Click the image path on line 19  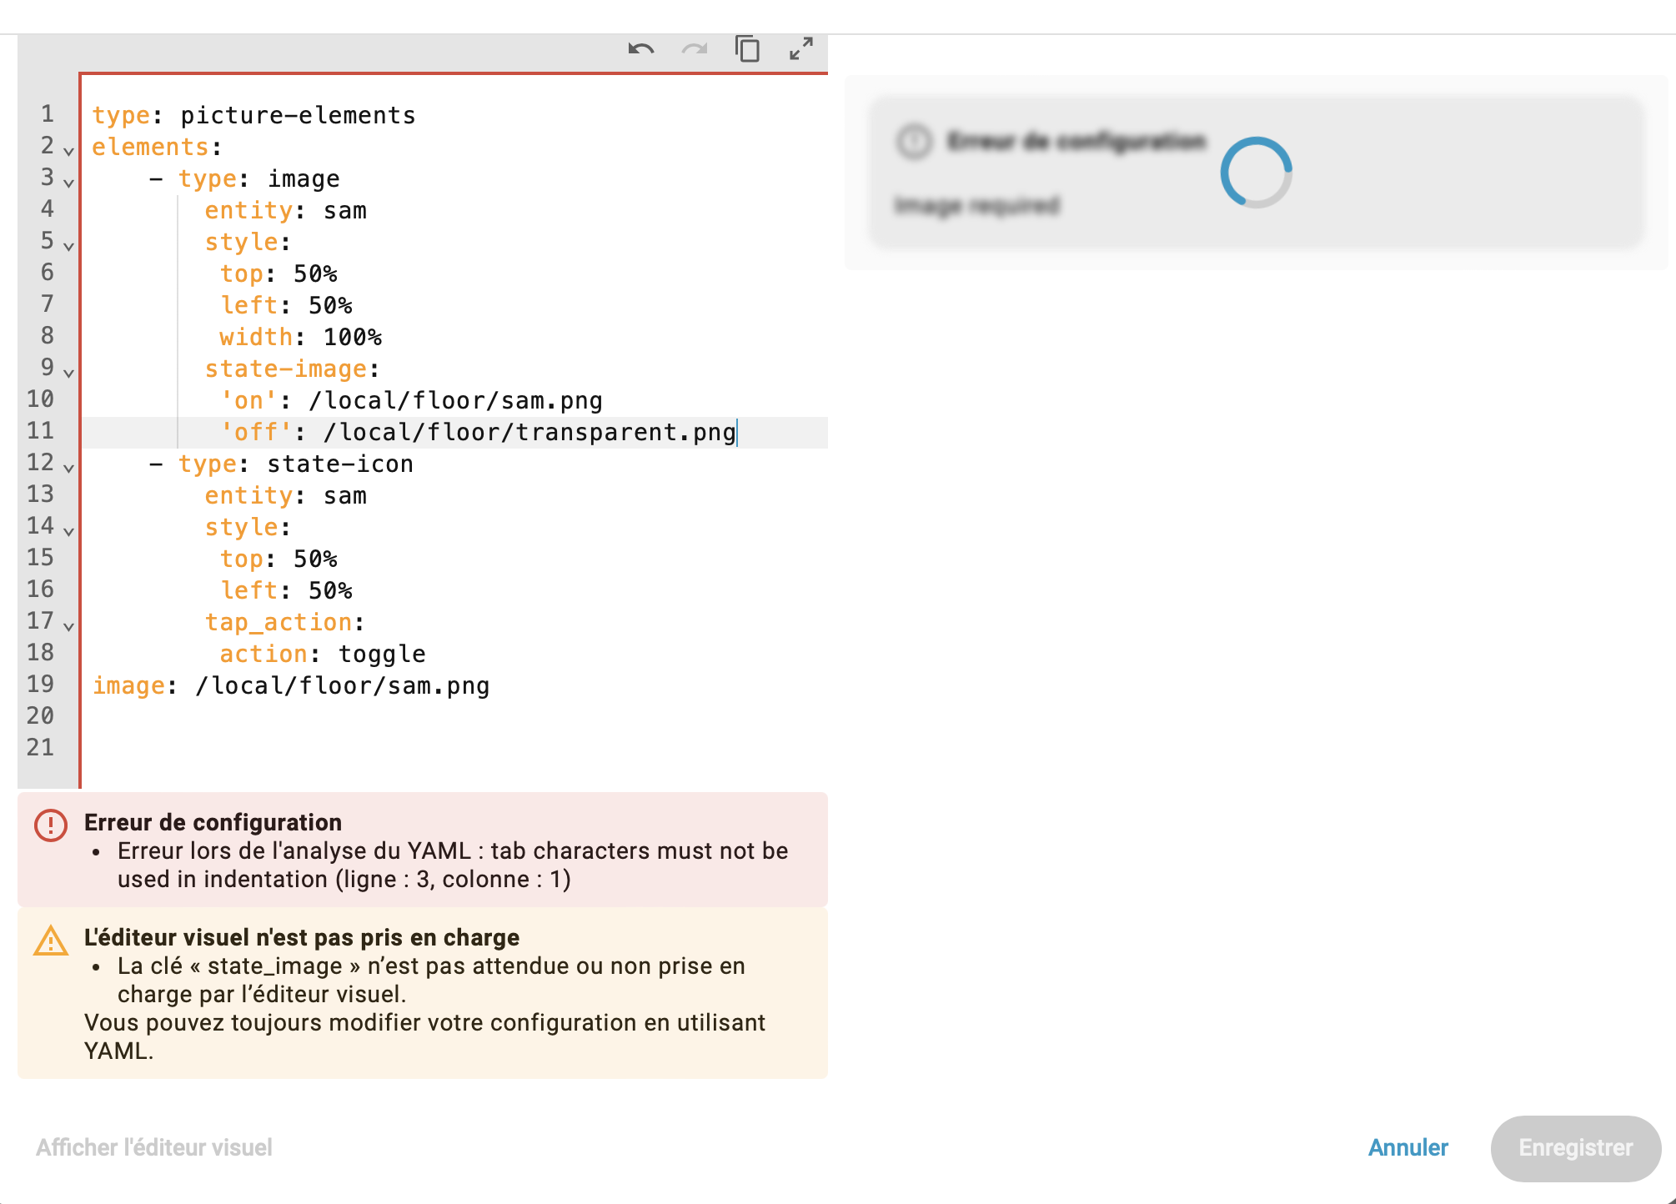(342, 686)
